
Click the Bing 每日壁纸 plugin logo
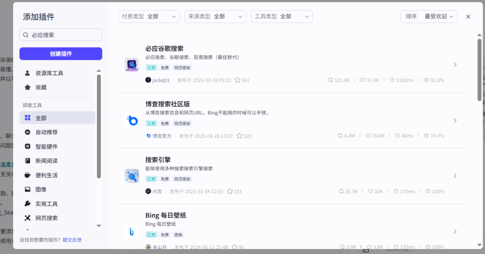click(x=132, y=232)
